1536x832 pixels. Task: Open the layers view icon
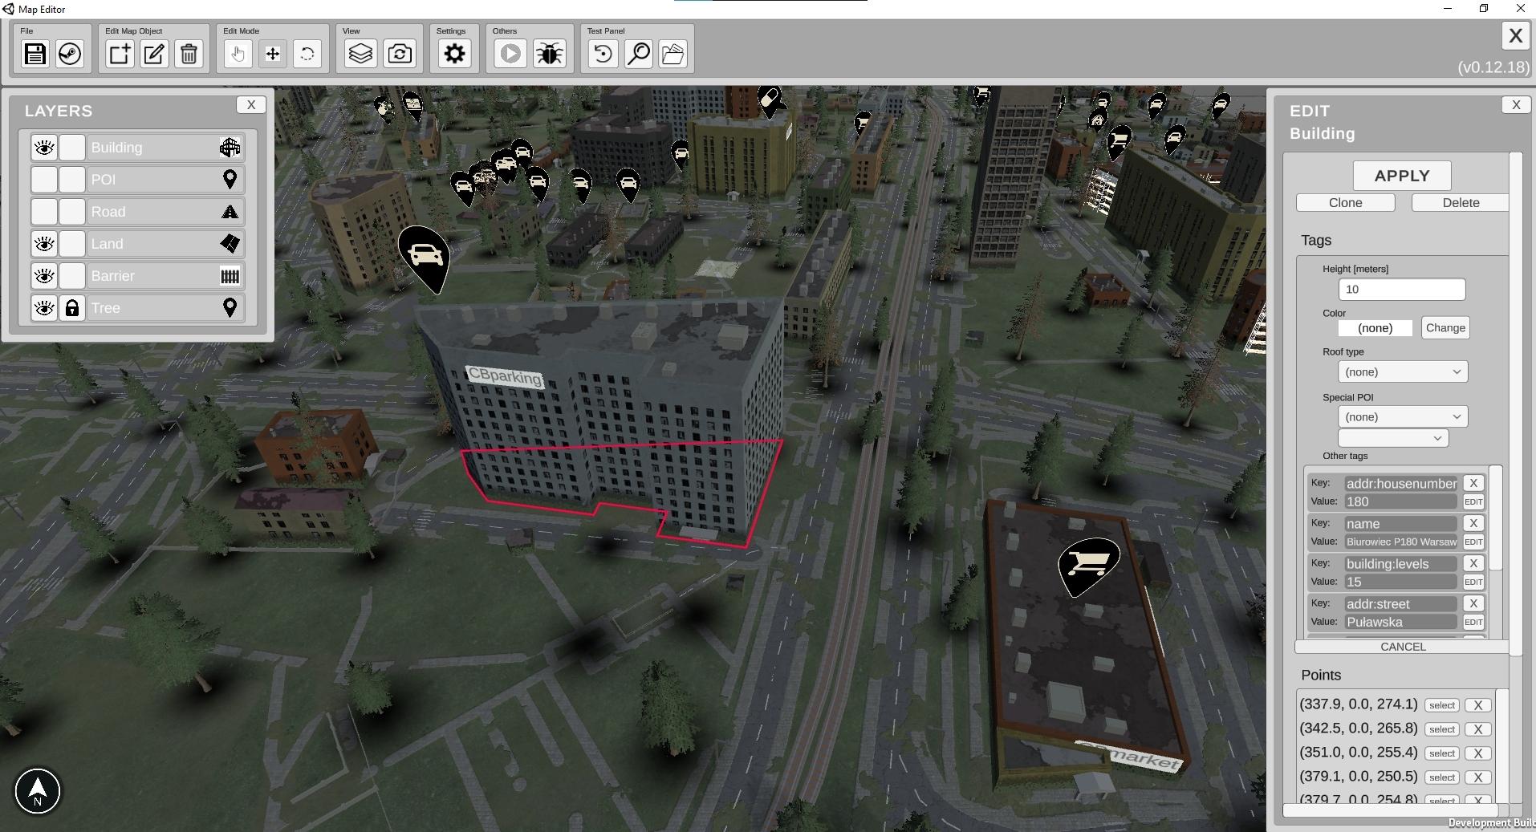coord(360,54)
